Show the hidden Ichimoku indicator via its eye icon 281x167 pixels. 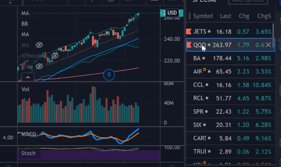click(55, 56)
